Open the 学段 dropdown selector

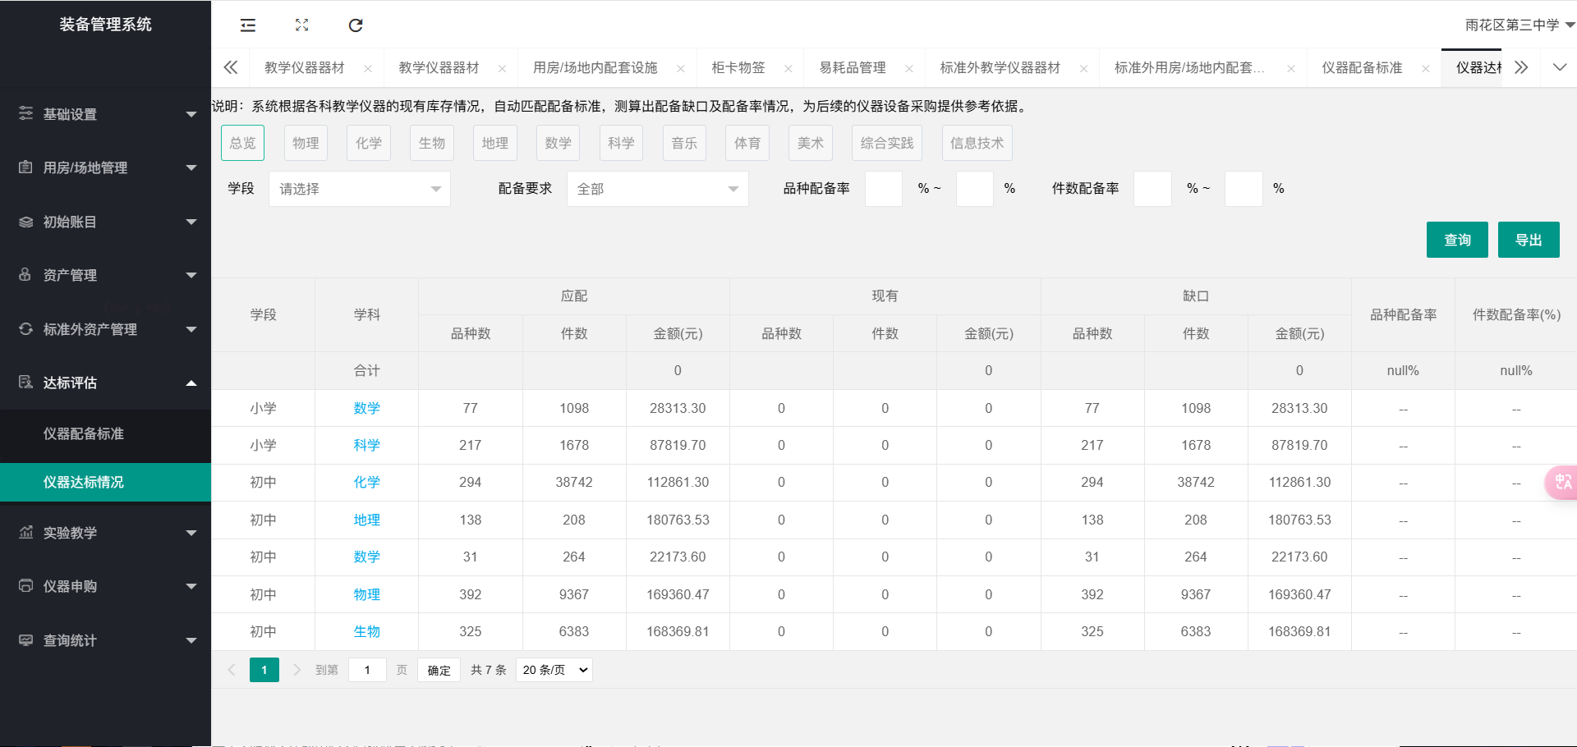coord(359,189)
